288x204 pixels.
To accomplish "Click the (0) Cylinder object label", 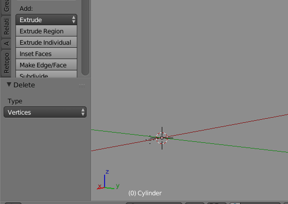I will pyautogui.click(x=145, y=193).
